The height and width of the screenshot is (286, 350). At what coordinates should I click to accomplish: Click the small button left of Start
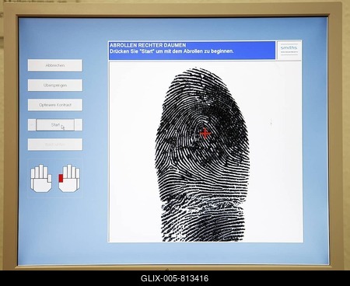click(32, 125)
